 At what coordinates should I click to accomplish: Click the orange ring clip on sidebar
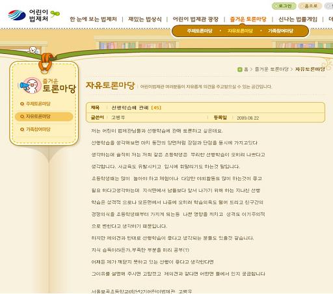pos(46,63)
